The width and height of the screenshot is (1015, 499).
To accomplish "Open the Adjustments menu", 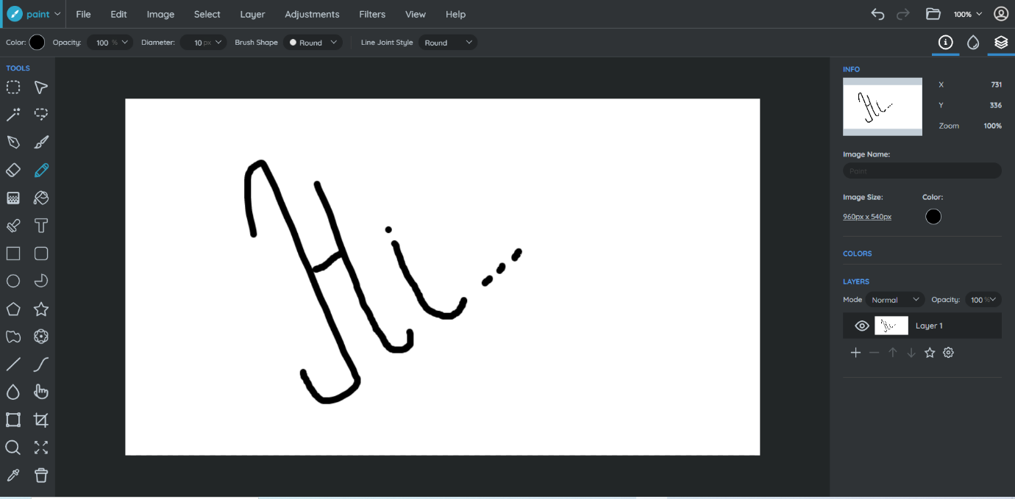I will (x=312, y=14).
